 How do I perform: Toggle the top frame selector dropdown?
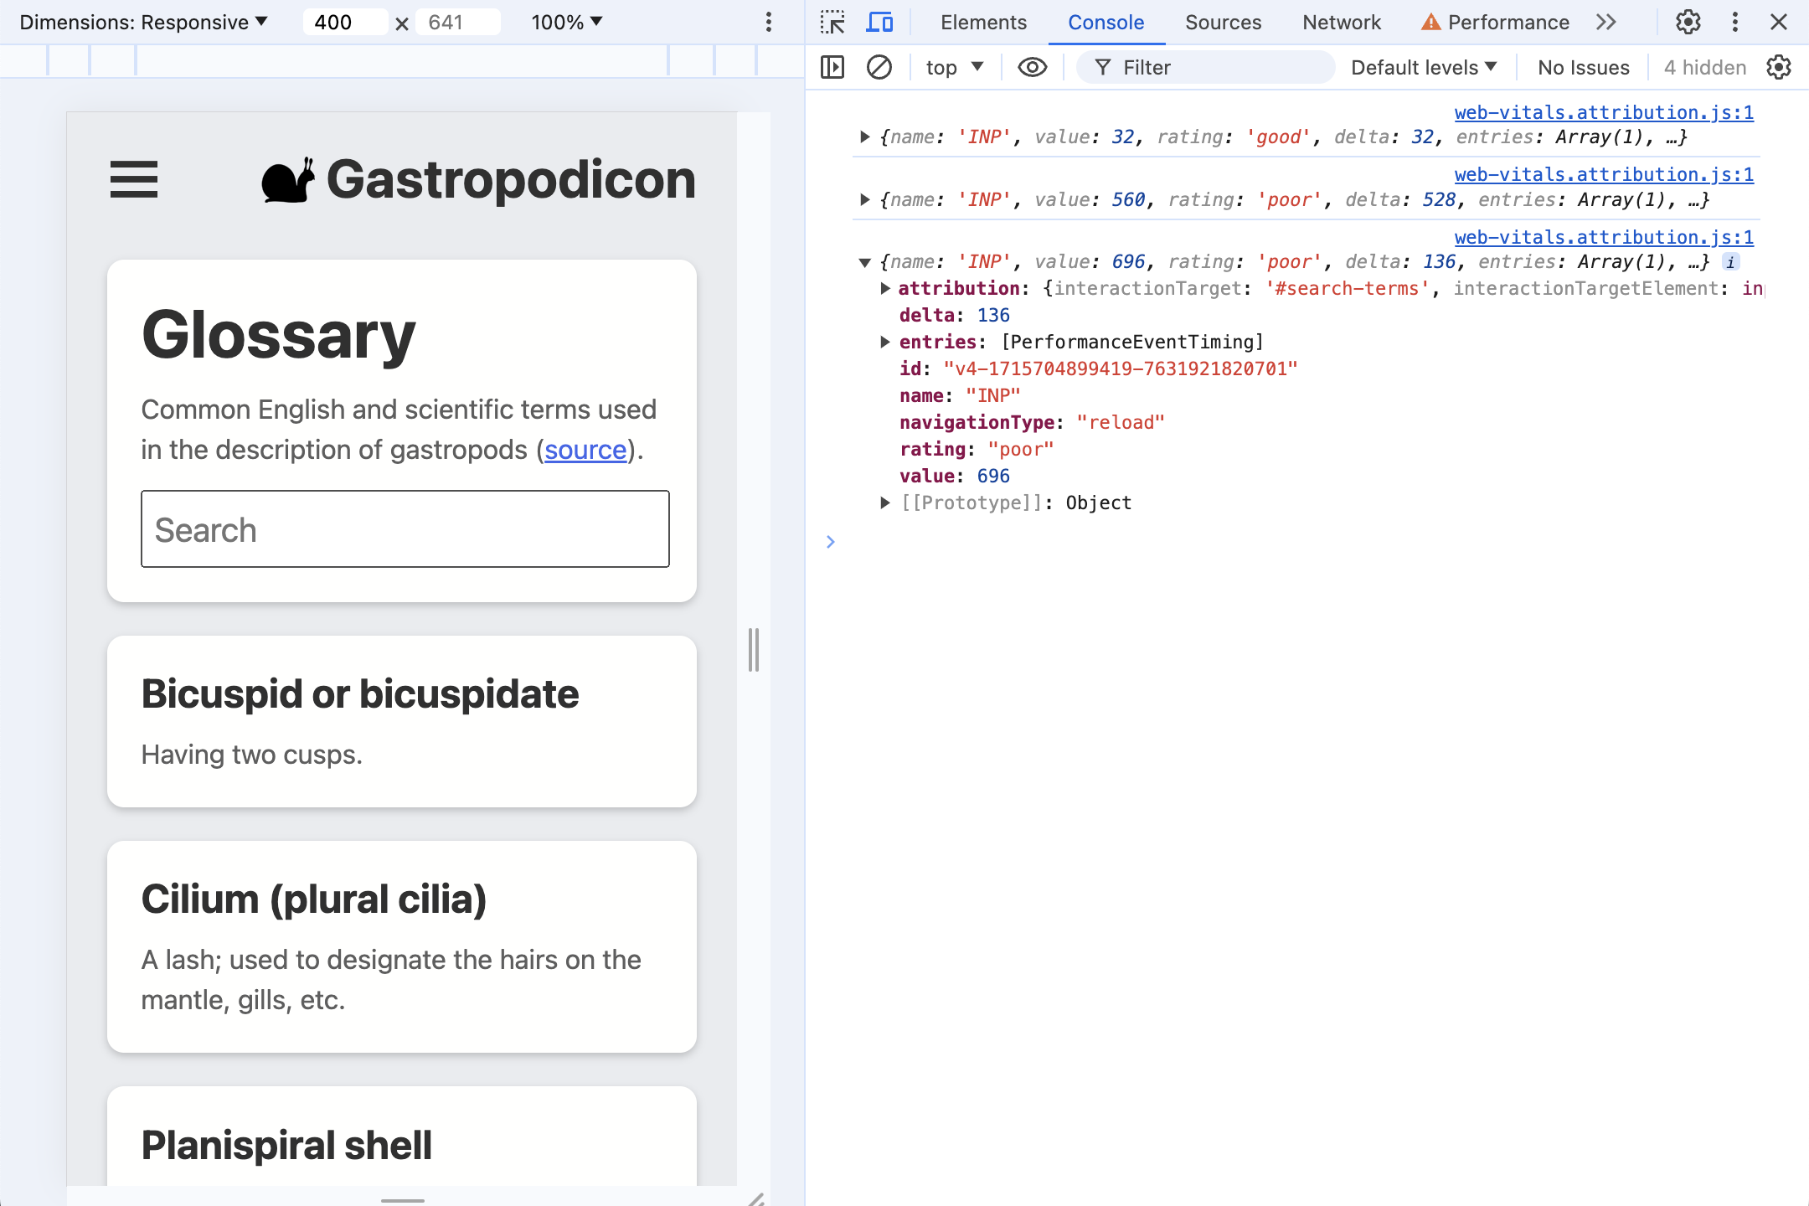click(956, 67)
